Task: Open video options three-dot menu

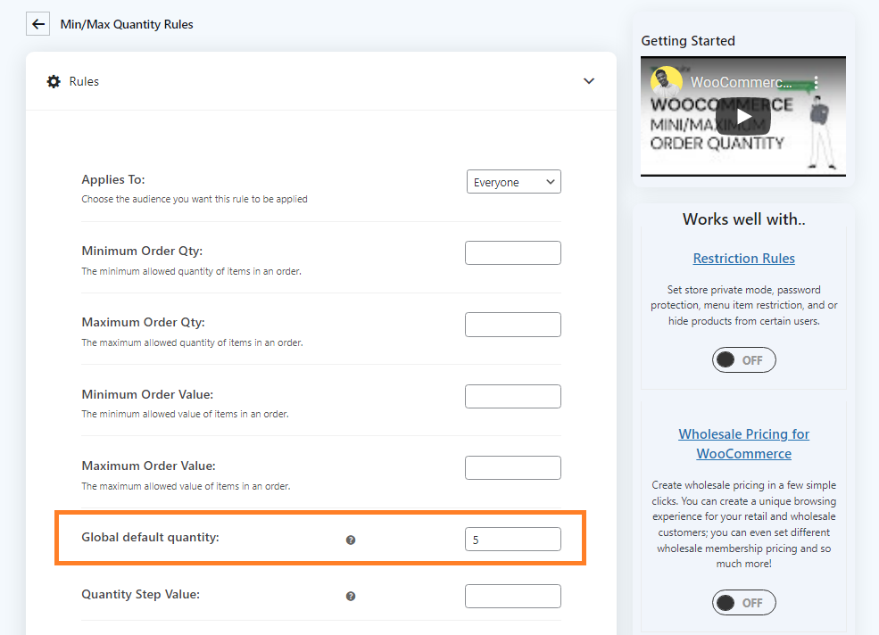Action: pyautogui.click(x=816, y=82)
